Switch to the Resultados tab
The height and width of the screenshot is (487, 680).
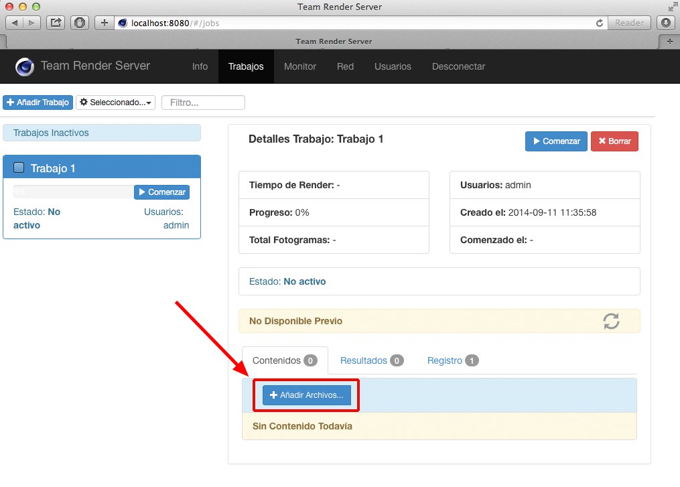pos(371,360)
